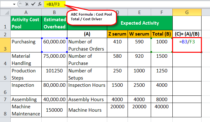Cancel the formula entry with the X icon

tap(27, 4)
